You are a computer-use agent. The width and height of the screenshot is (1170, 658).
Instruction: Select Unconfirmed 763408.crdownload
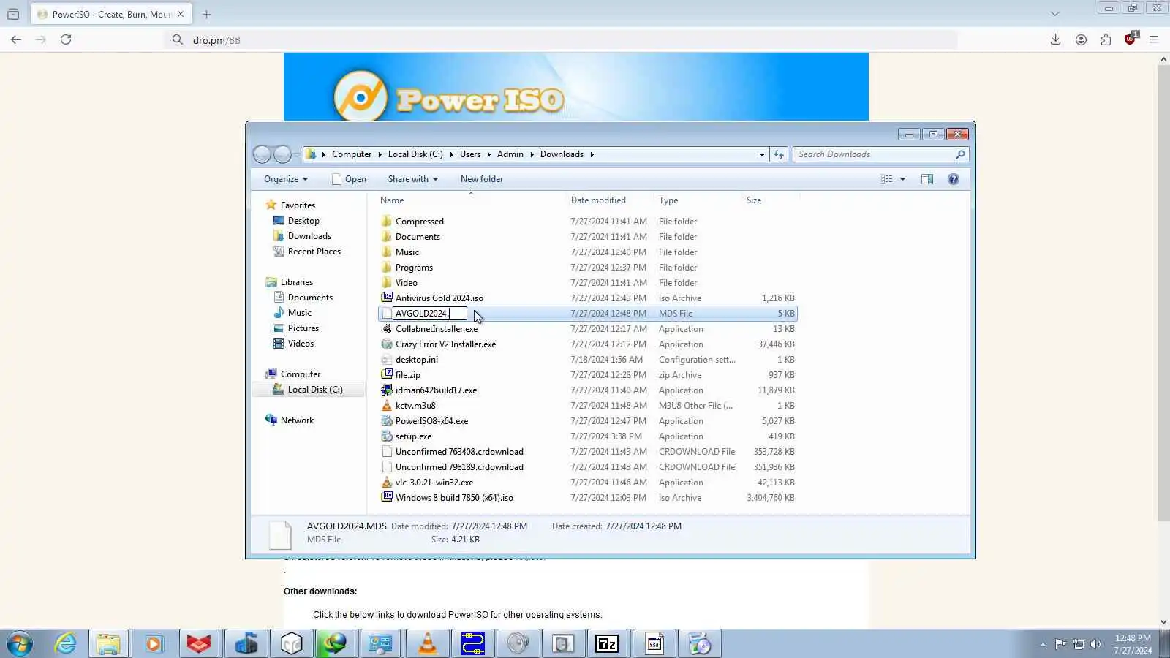click(x=459, y=452)
